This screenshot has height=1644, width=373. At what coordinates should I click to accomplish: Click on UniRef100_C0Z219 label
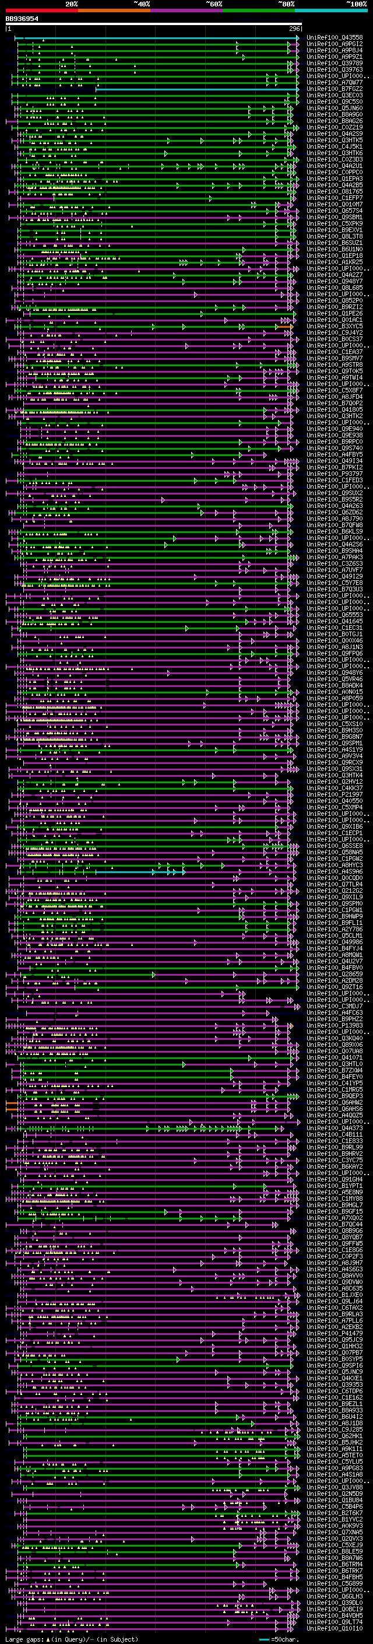[x=334, y=128]
